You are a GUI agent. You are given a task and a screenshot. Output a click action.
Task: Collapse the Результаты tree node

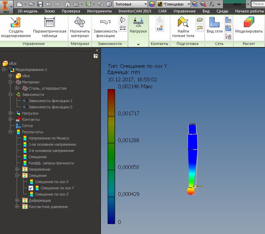coord(10,132)
